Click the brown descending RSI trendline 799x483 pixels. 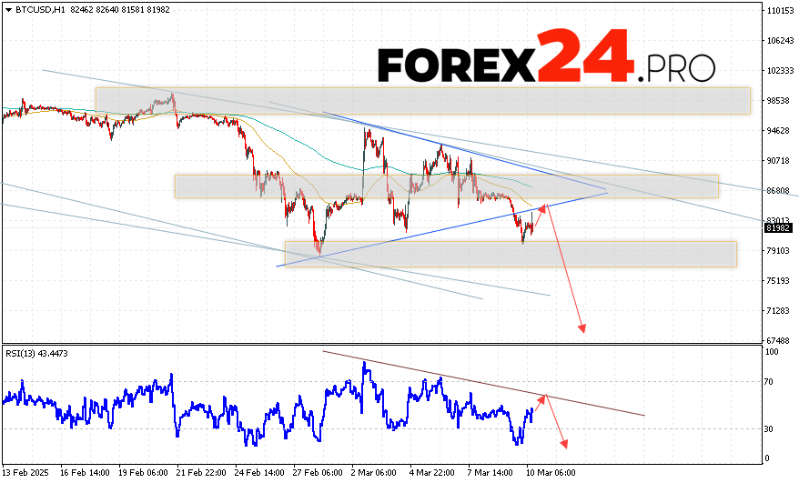click(482, 384)
